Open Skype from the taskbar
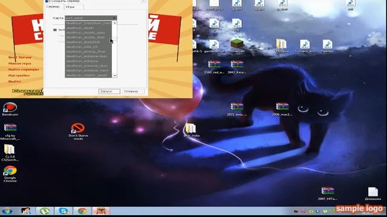The width and height of the screenshot is (387, 217). (x=63, y=211)
